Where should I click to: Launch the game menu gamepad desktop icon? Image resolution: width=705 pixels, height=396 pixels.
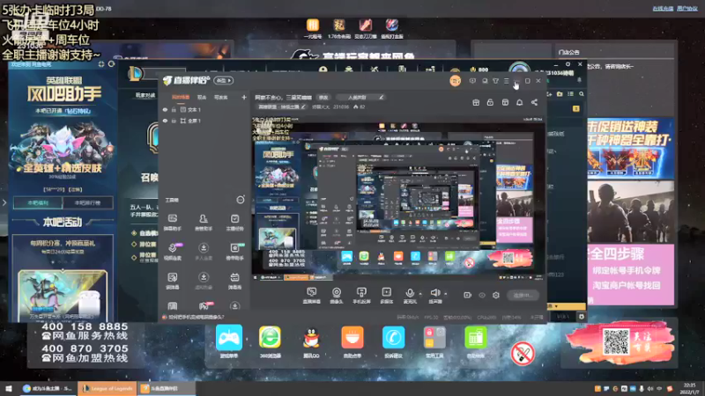229,341
